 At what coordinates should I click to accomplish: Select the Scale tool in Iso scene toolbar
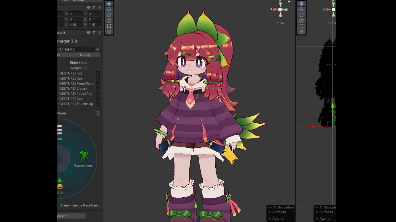click(109, 21)
